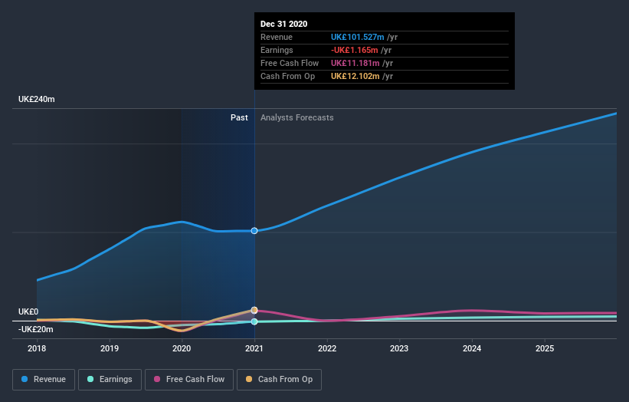
Task: Click the UK£12.102m cash from op value
Action: pyautogui.click(x=355, y=76)
